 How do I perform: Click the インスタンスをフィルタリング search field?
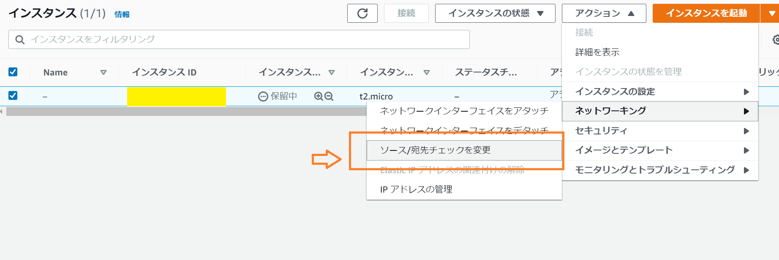[x=239, y=39]
